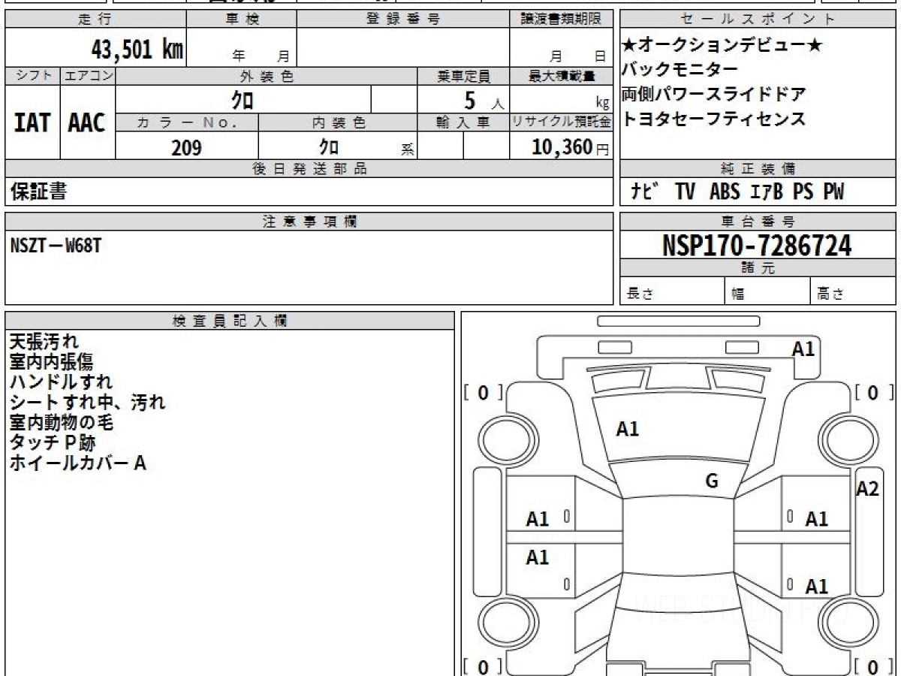Select the エアコン header cell
Viewport: 901px width, 676px height.
pos(88,76)
